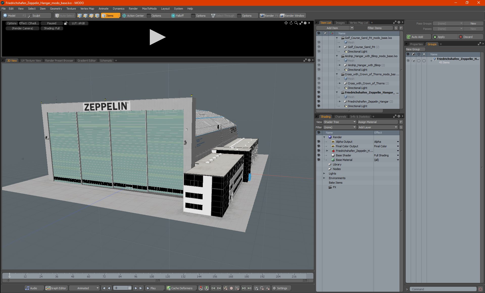Switch to Schematic tab

106,61
